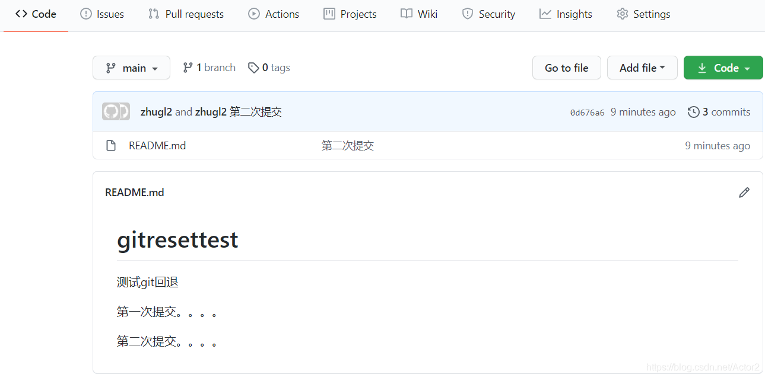
Task: Switch to the Wiki tab
Action: [x=419, y=14]
